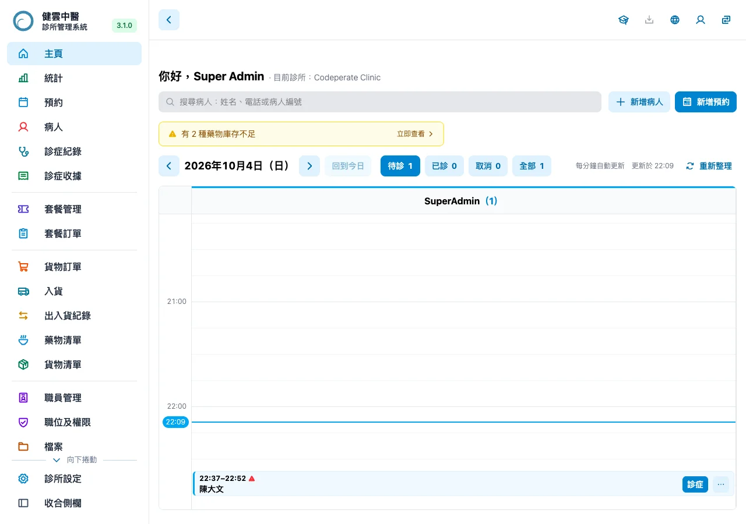The height and width of the screenshot is (524, 746).
Task: Open 診所設定 clinic settings
Action: (74, 479)
